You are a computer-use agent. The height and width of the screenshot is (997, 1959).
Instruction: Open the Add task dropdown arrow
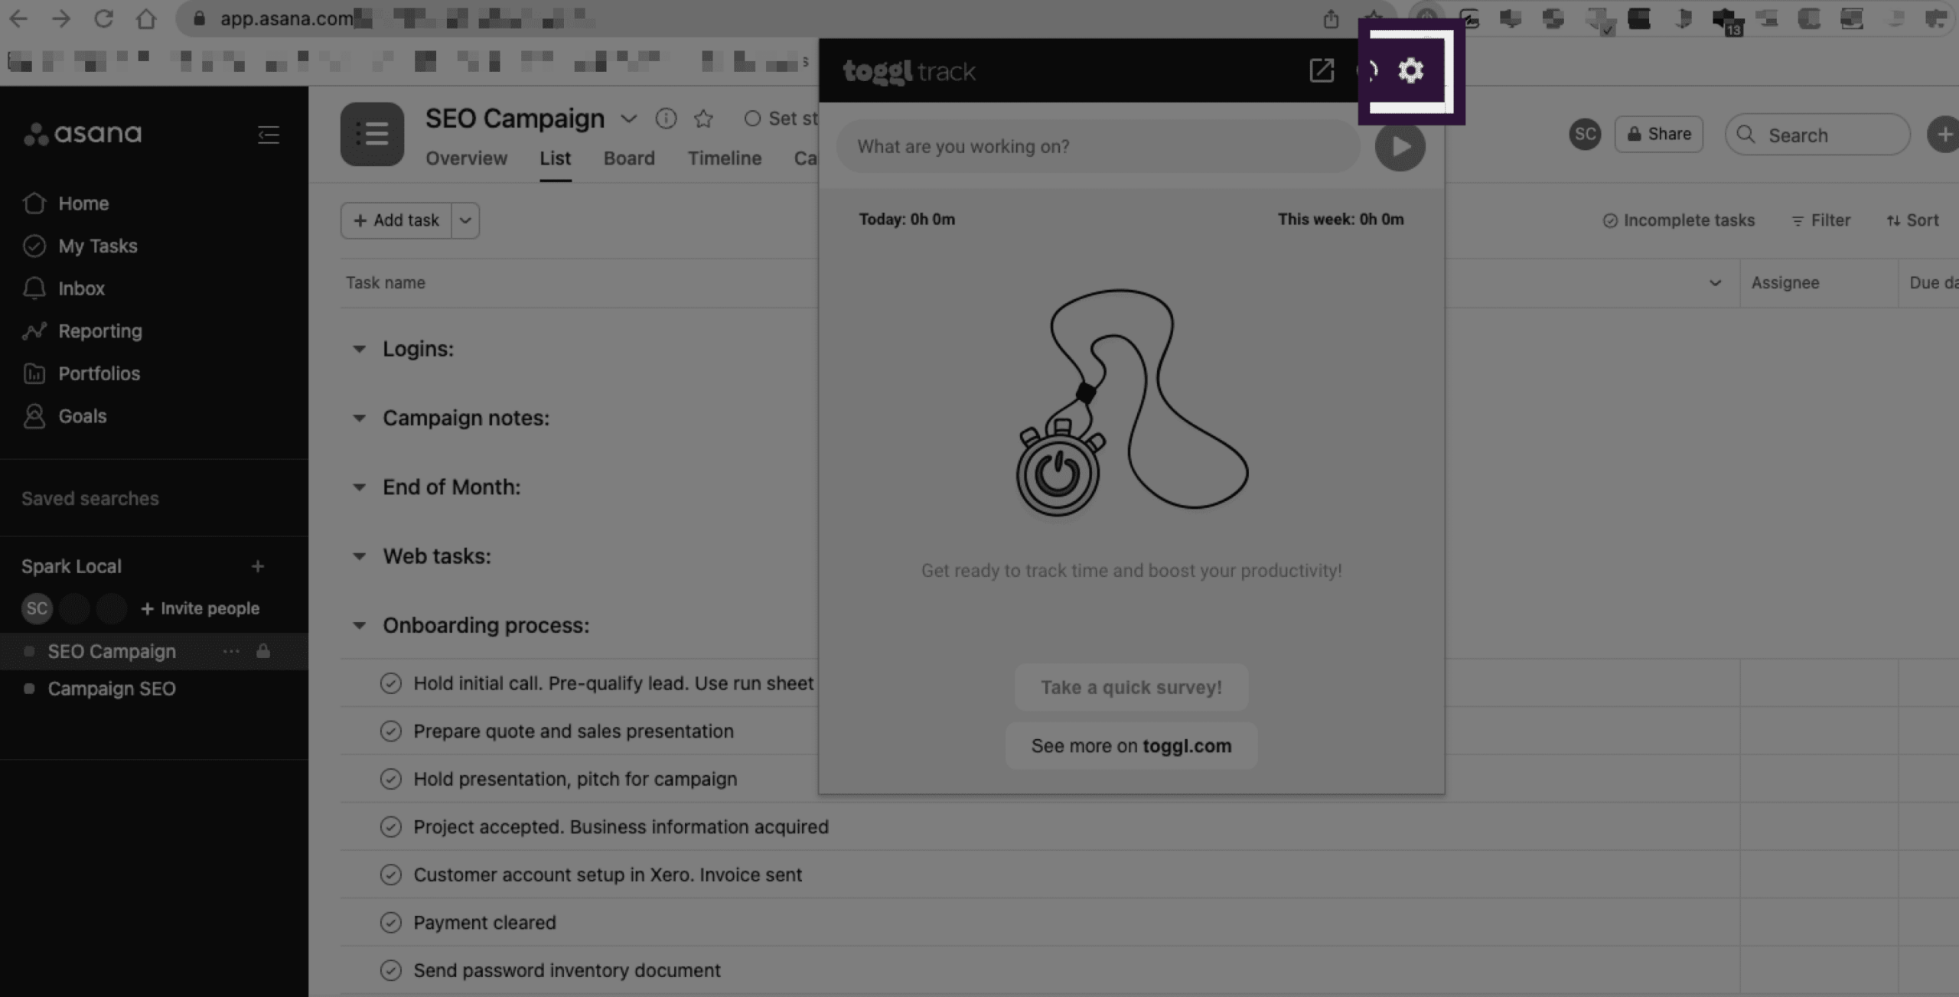464,220
